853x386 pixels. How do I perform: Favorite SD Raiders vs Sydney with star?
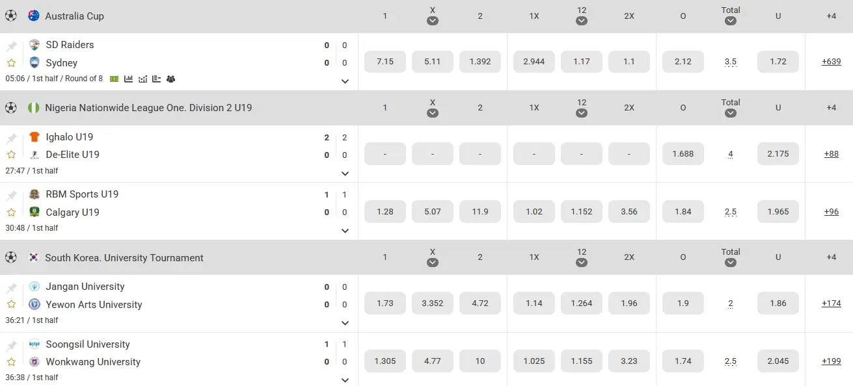click(x=12, y=63)
